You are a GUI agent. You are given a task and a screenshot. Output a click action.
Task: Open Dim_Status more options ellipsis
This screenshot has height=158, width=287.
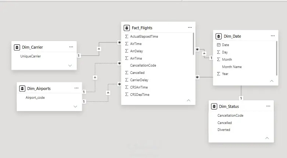click(268, 106)
